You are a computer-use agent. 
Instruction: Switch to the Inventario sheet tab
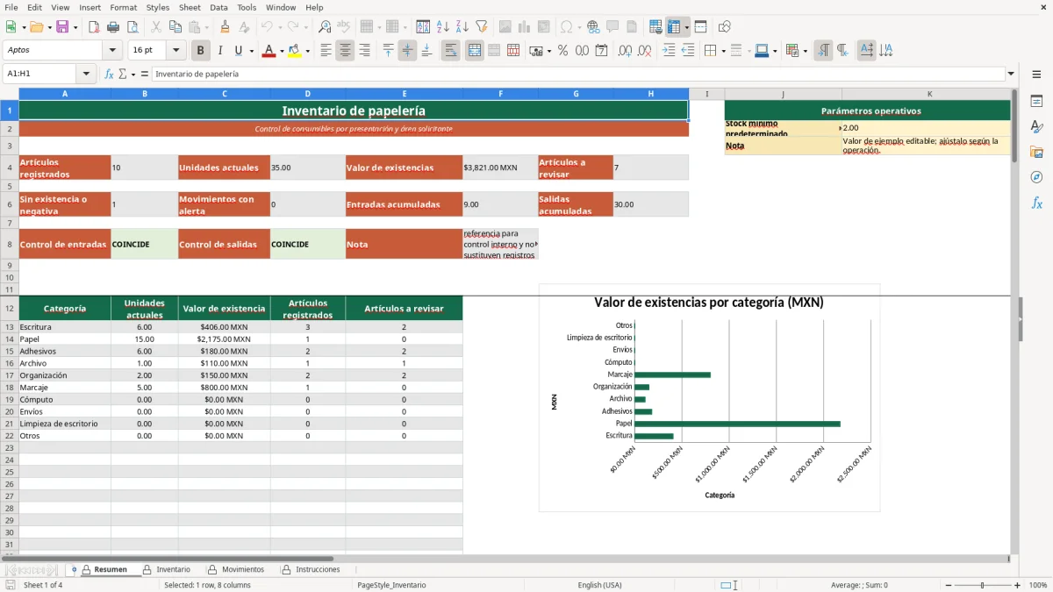pyautogui.click(x=173, y=569)
